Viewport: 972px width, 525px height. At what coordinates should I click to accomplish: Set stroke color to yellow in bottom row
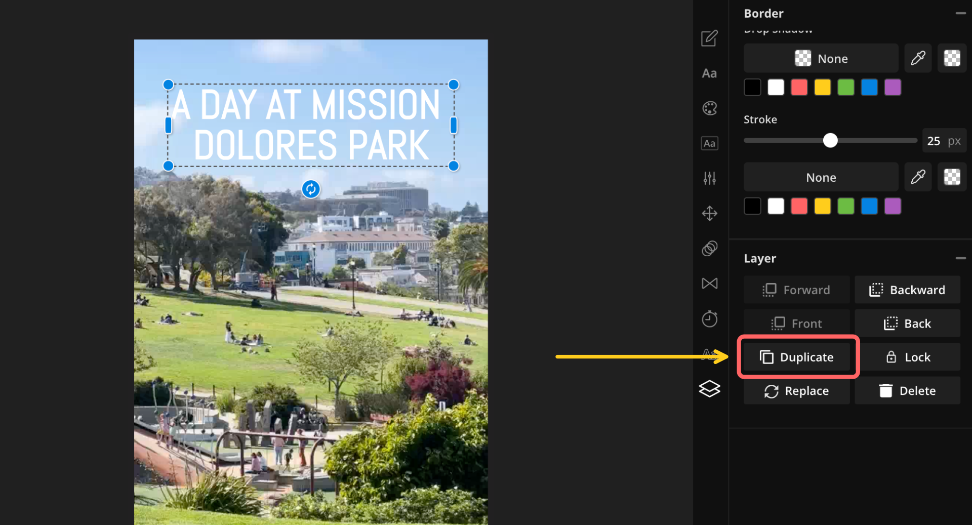point(822,206)
